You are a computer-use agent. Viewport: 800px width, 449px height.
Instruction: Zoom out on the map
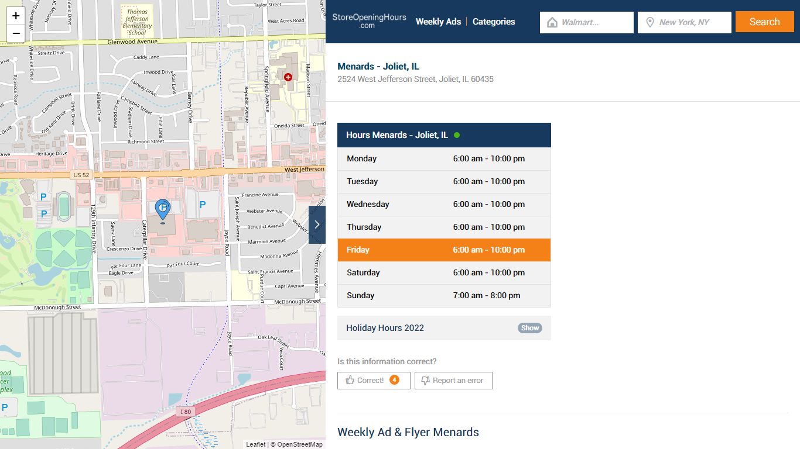16,33
